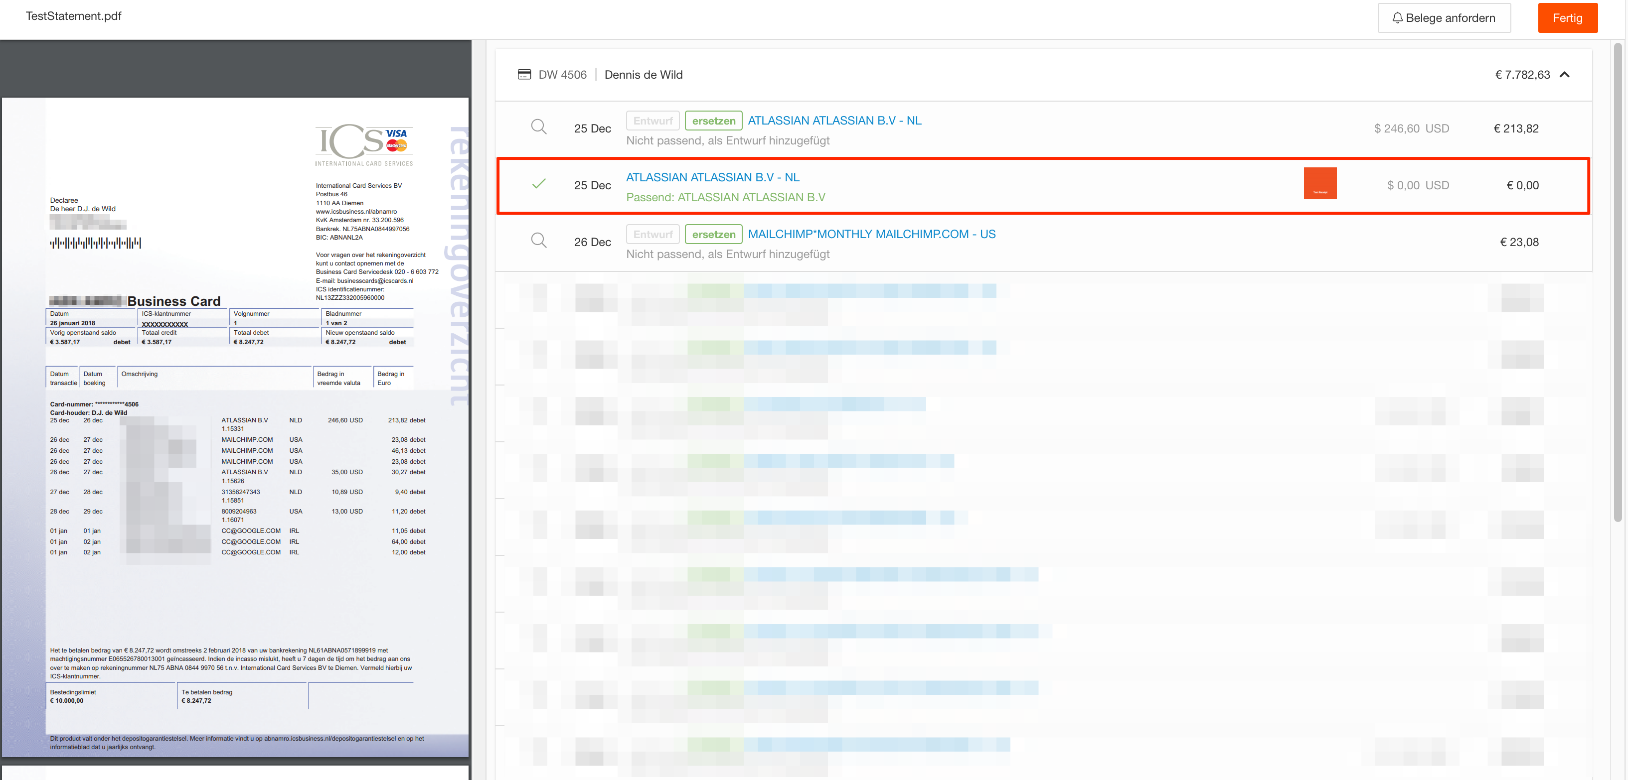Click the credit card icon beside DW 4506
This screenshot has width=1628, height=780.
524,75
